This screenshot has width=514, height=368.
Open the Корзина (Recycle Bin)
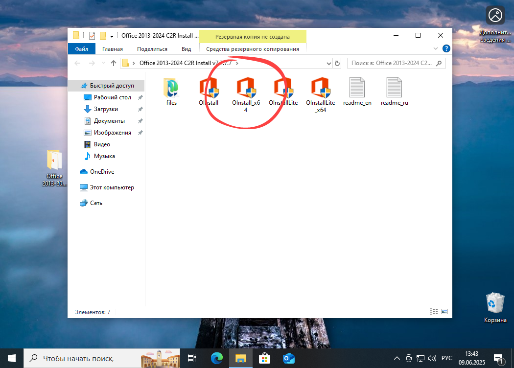coord(495,303)
